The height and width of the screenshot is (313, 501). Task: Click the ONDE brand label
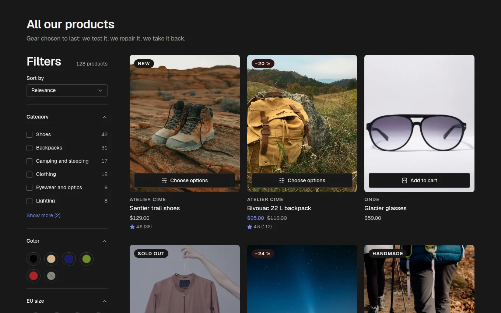[372, 199]
